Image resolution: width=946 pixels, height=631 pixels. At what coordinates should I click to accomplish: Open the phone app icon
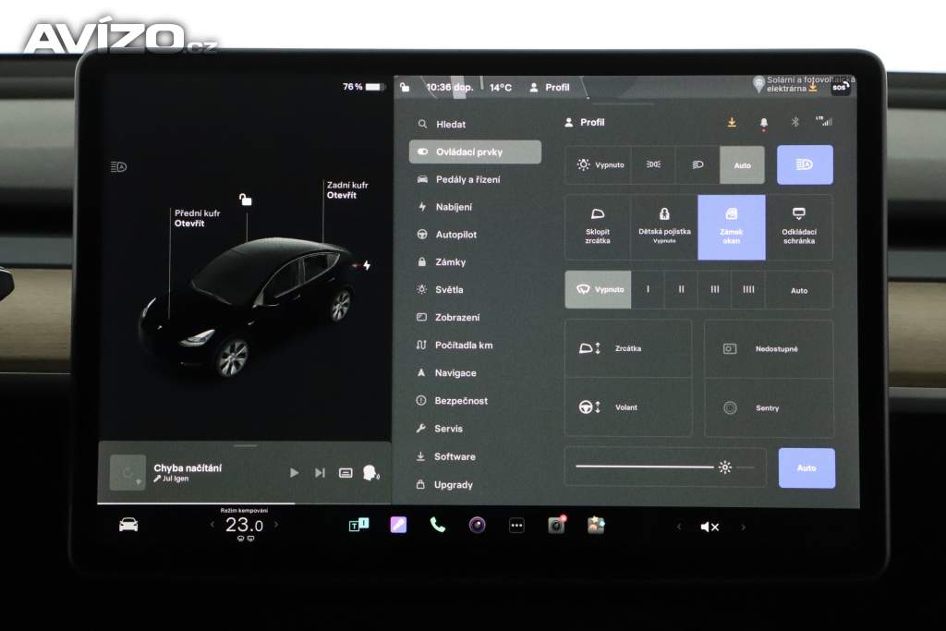click(x=437, y=525)
